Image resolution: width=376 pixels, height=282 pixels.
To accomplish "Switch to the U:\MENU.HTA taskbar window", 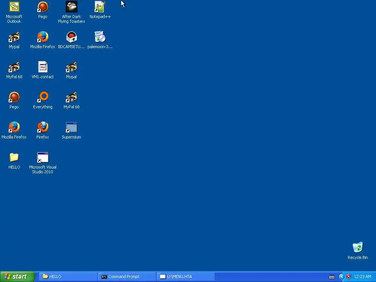I will [x=185, y=276].
